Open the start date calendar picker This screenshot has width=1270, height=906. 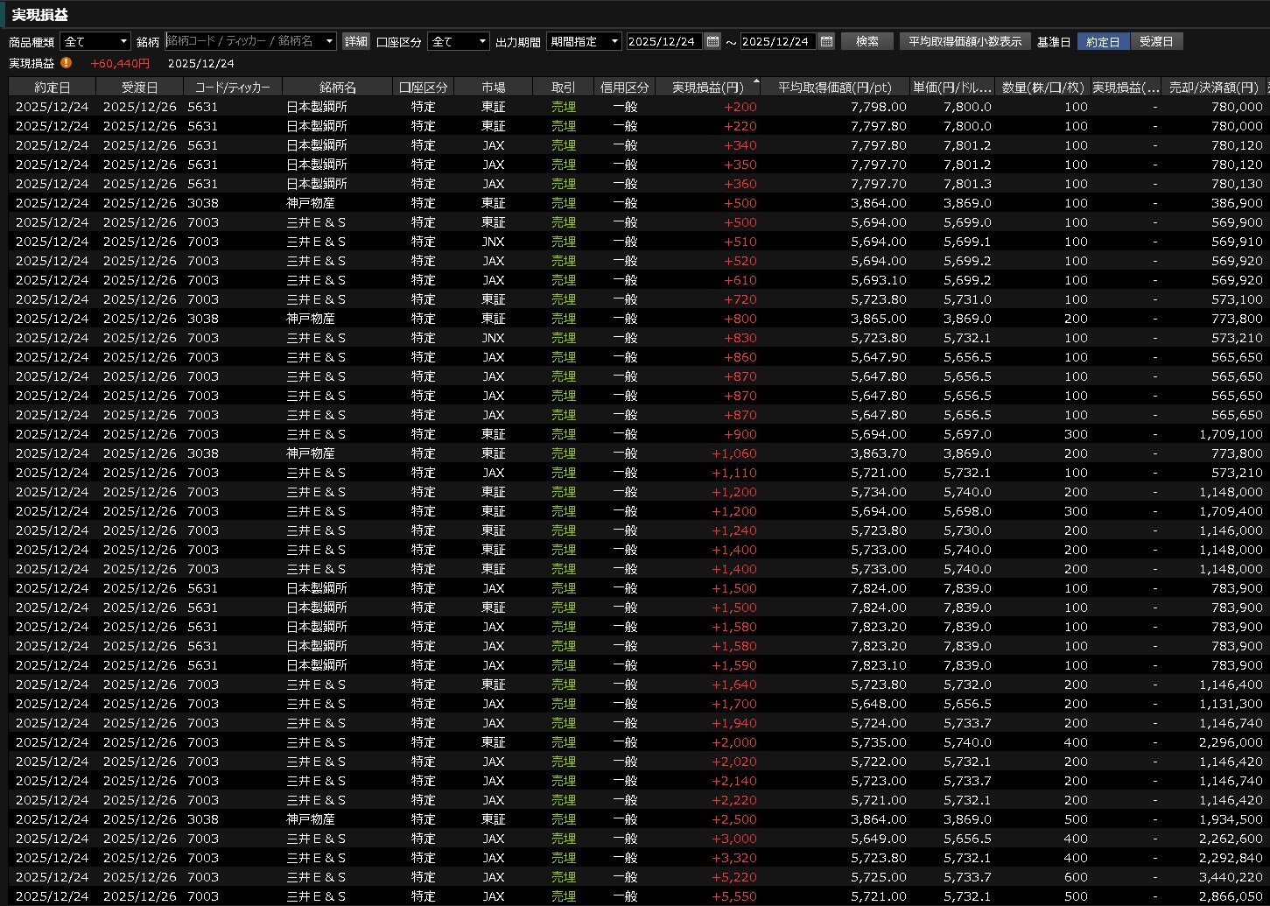(x=712, y=41)
